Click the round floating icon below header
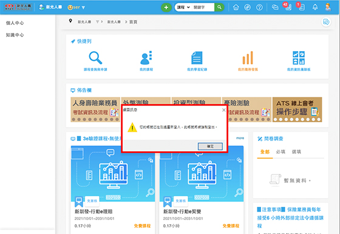The height and width of the screenshot is (234, 340). [x=326, y=22]
